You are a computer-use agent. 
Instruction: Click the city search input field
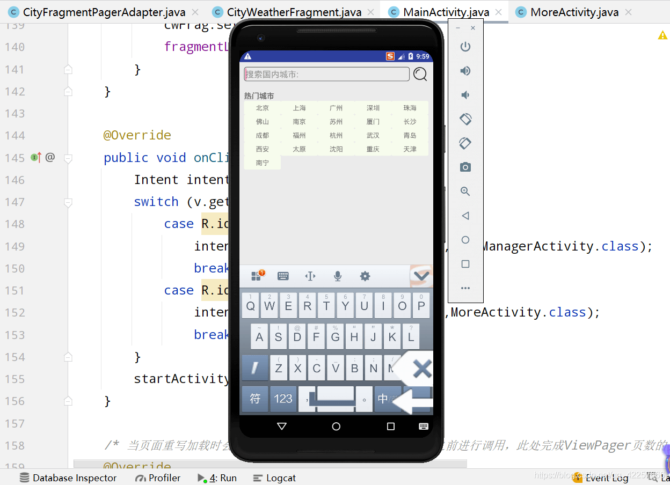pyautogui.click(x=326, y=74)
